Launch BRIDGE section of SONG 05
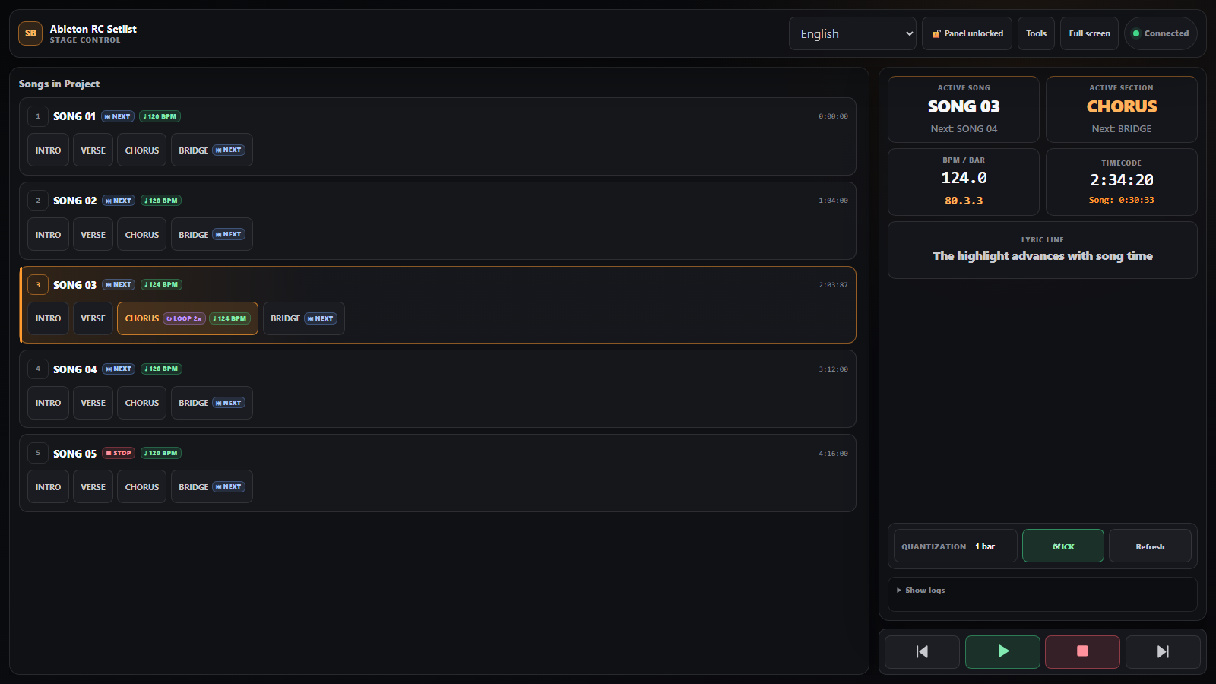Screen dimensions: 1216x684 tap(211, 487)
